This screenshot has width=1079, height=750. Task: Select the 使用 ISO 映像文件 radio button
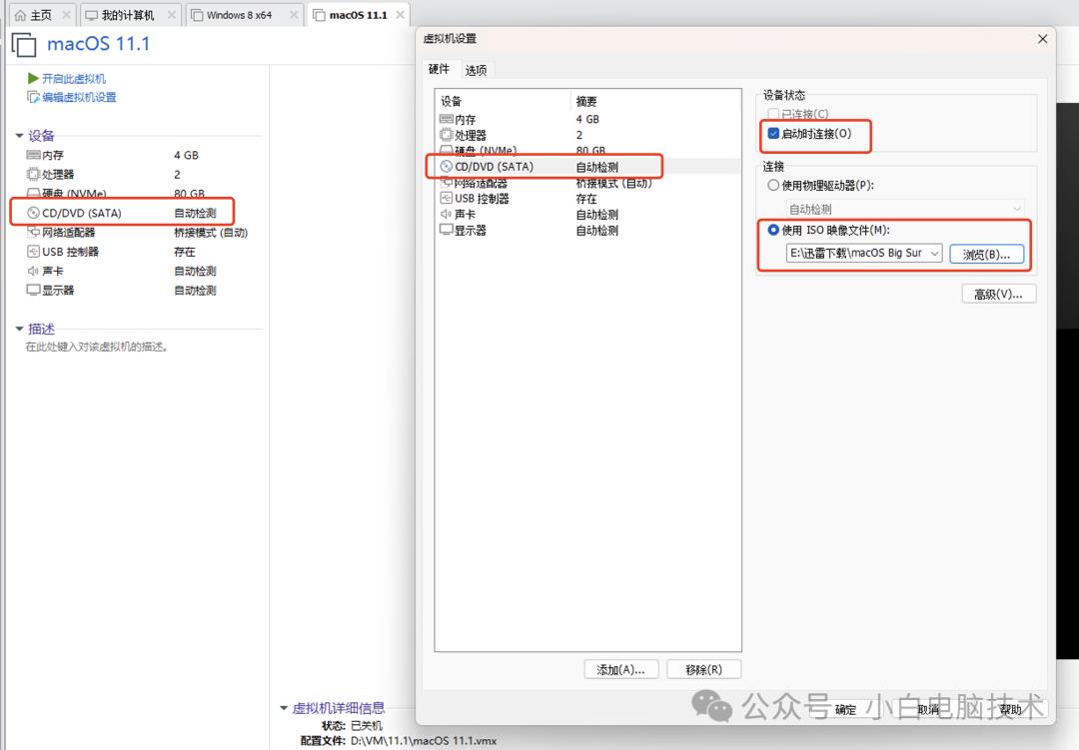772,230
